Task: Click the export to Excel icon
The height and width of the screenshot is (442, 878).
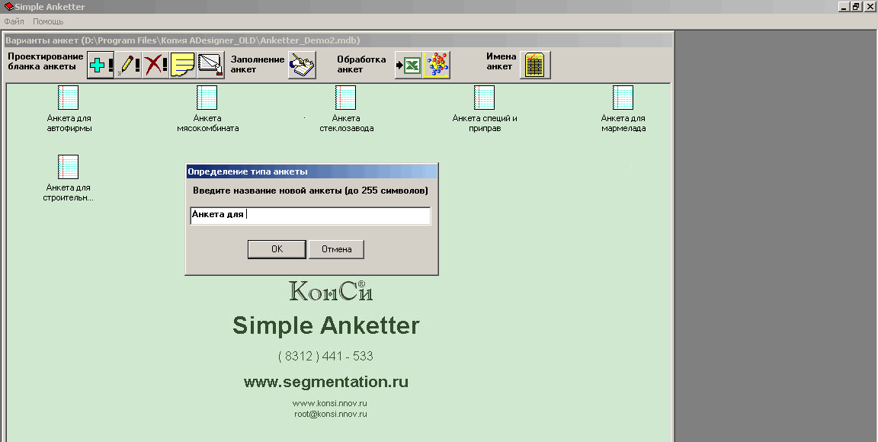Action: click(409, 65)
